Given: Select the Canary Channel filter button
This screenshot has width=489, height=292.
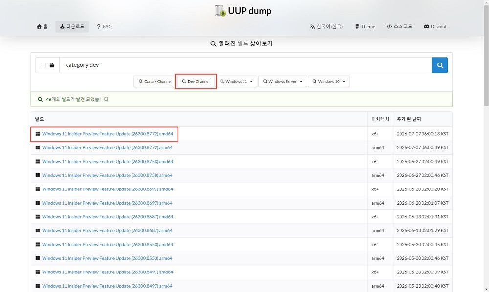Looking at the screenshot, I should (x=155, y=81).
